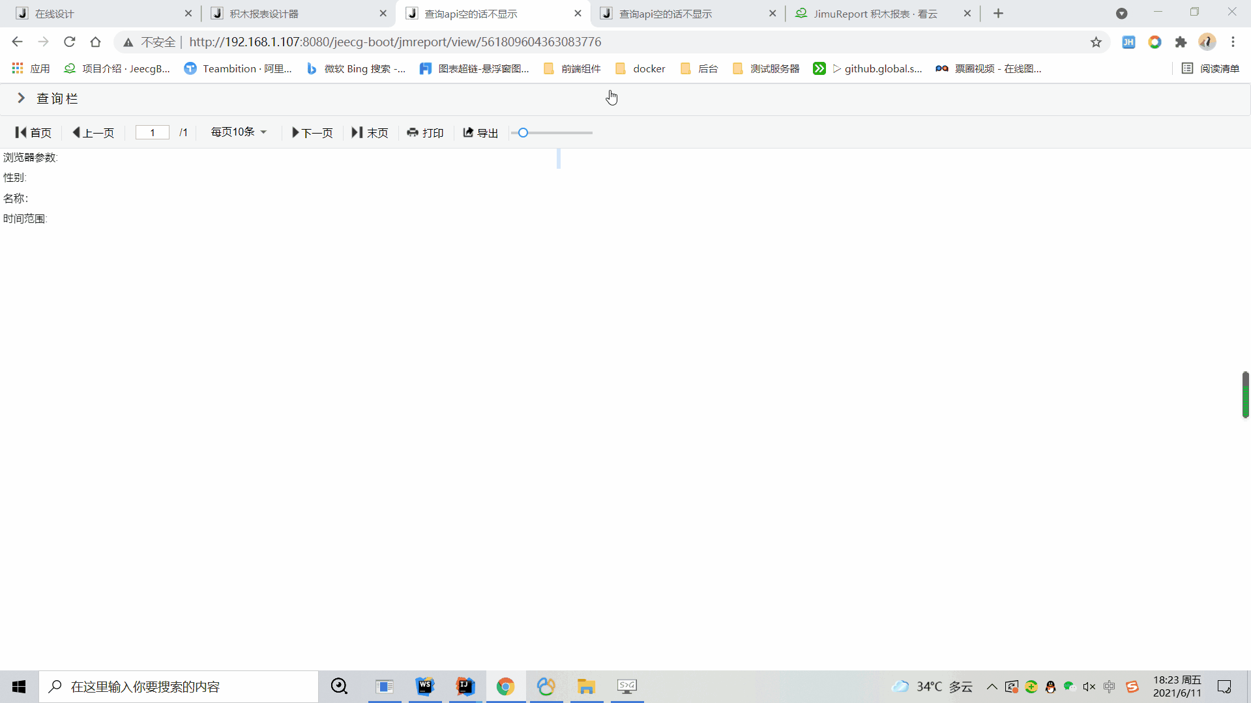Click the page number input field
Screen dimensions: 1251x703
pyautogui.click(x=153, y=133)
